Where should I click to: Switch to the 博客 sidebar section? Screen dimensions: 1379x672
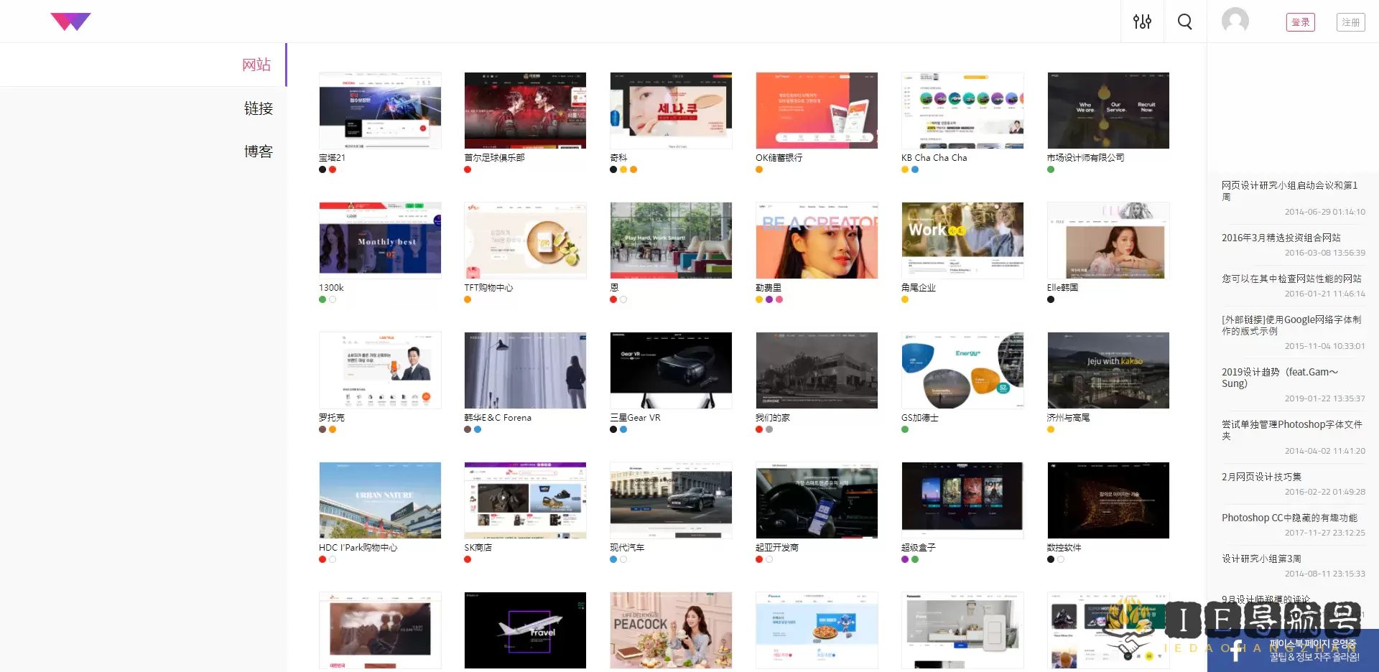click(257, 151)
